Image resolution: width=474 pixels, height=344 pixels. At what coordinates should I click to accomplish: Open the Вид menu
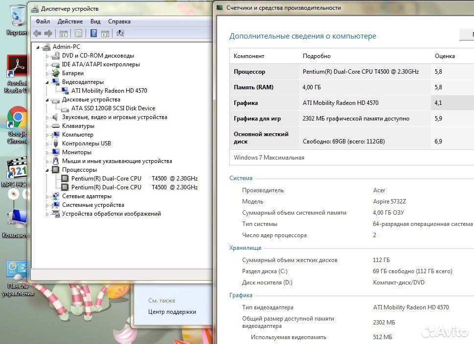[x=95, y=21]
